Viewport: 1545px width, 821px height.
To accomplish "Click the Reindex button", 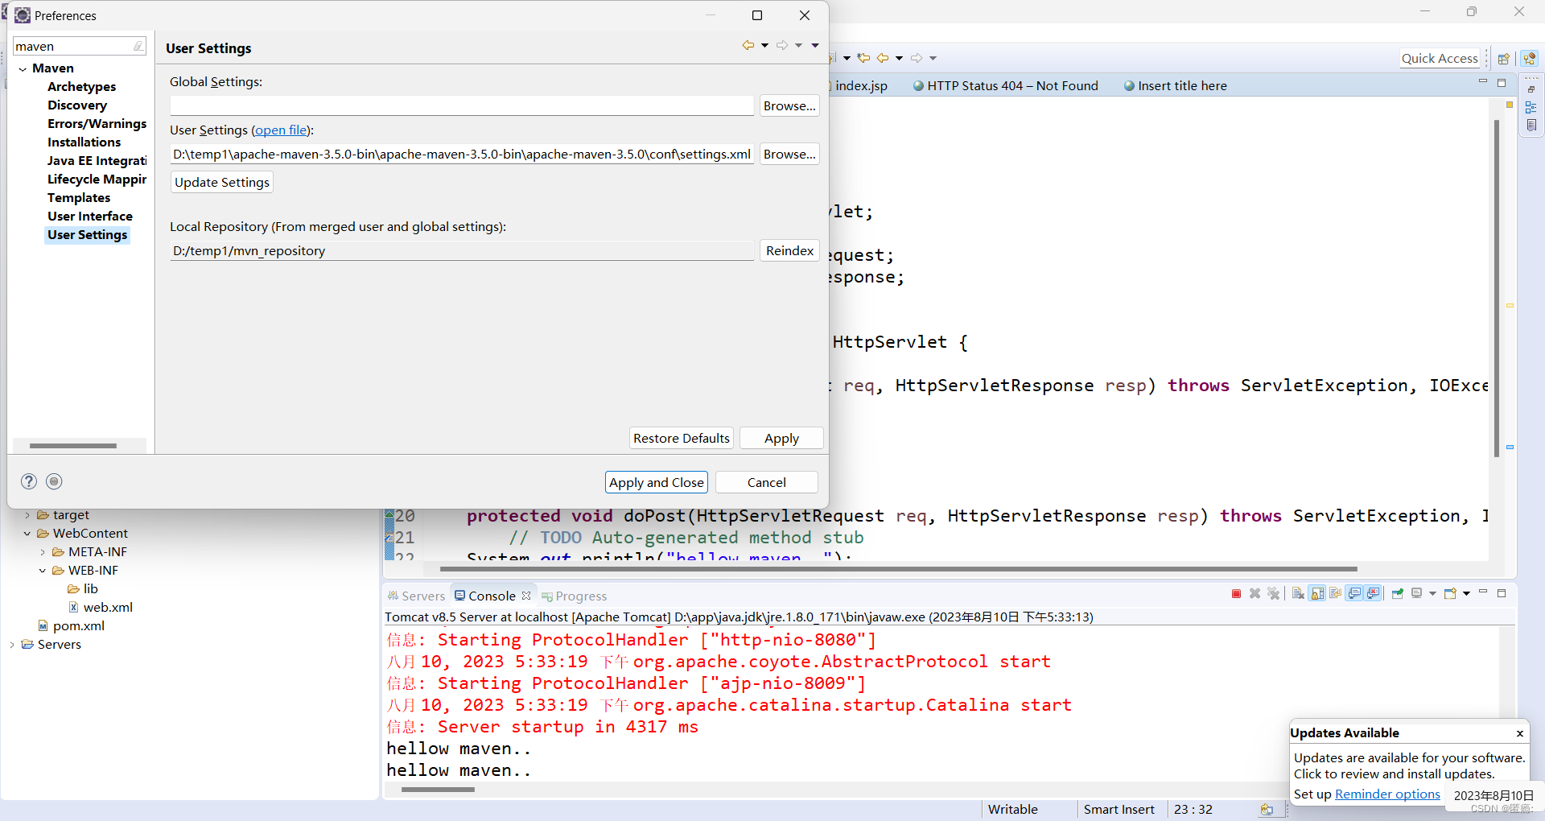I will (789, 250).
